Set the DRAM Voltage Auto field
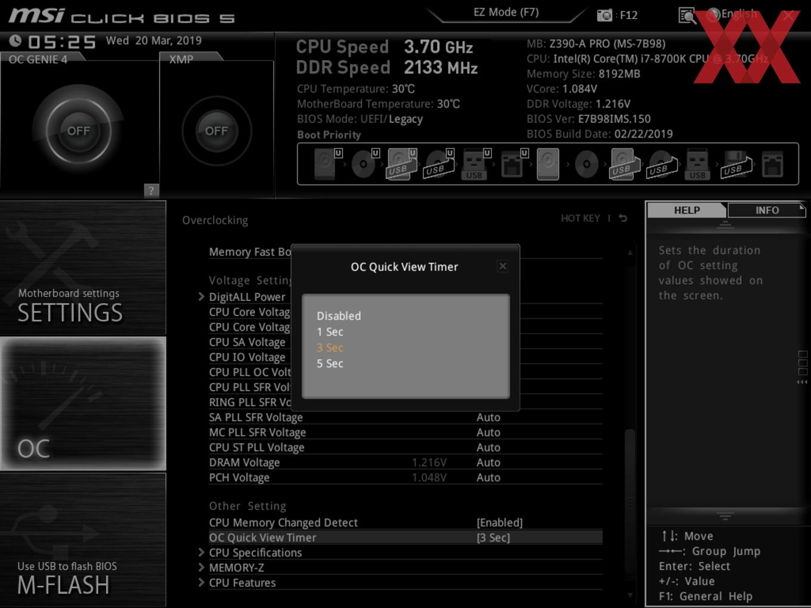 click(x=488, y=463)
